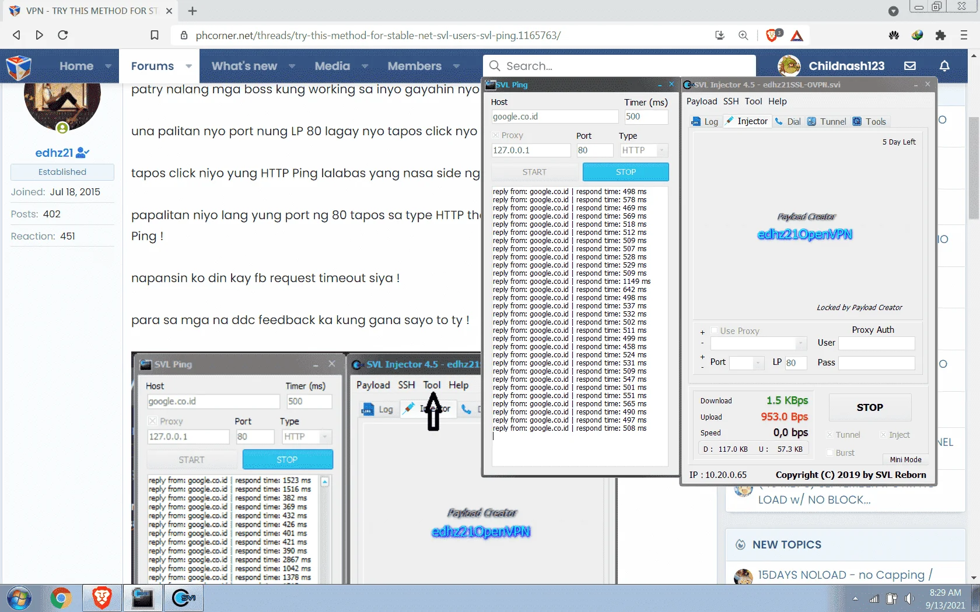980x612 pixels.
Task: Open the '15DAYS NOLOAD - no Capping' topic
Action: tap(845, 575)
